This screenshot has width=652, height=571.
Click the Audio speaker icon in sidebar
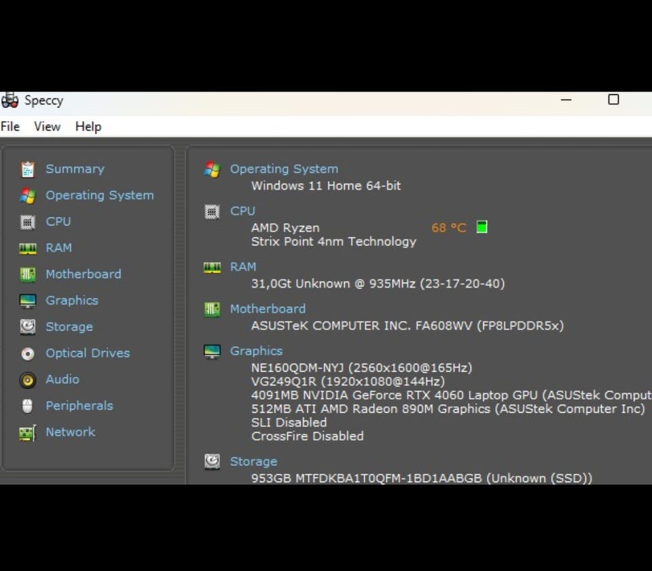[28, 380]
